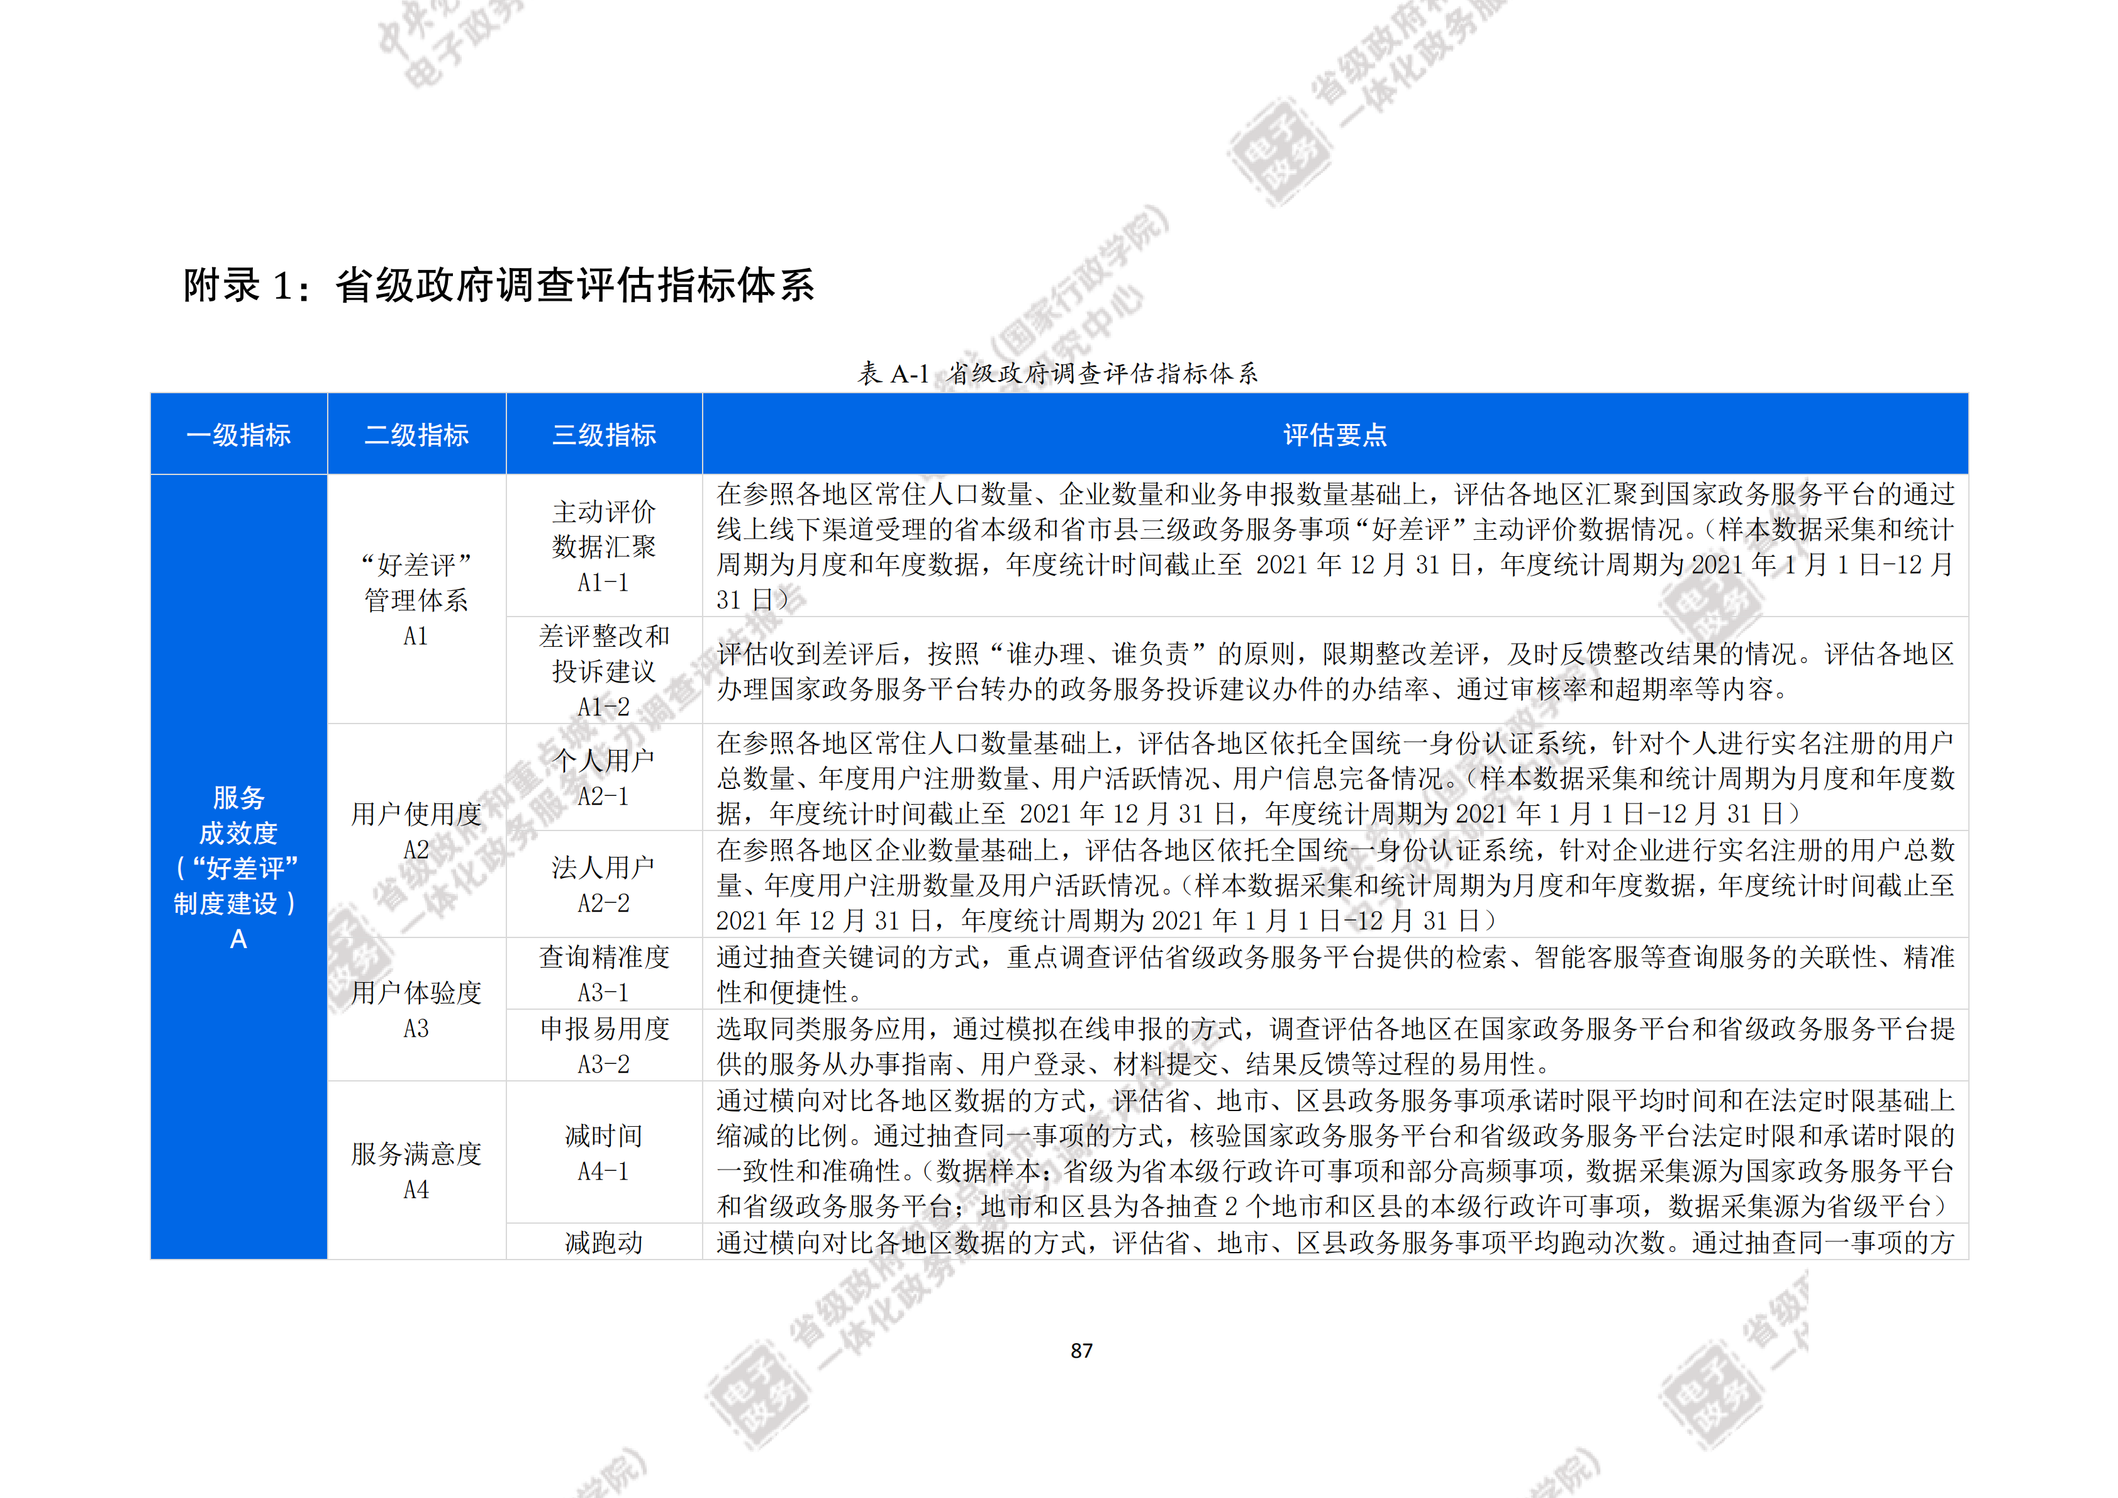This screenshot has height=1498, width=2118.
Task: Click the 申报易用度 A3-2 cell
Action: 603,1045
